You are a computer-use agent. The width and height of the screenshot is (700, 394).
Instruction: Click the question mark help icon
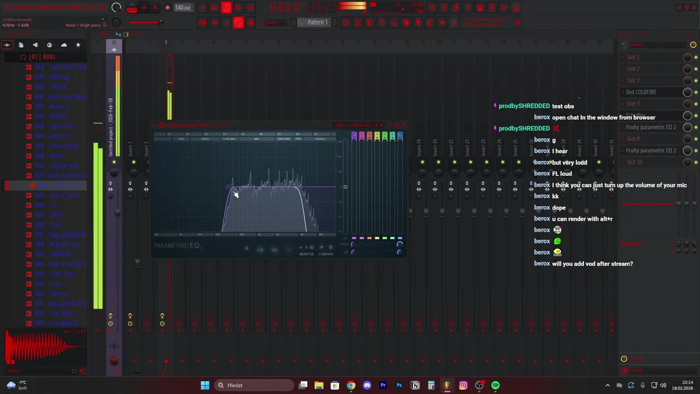pos(468,8)
